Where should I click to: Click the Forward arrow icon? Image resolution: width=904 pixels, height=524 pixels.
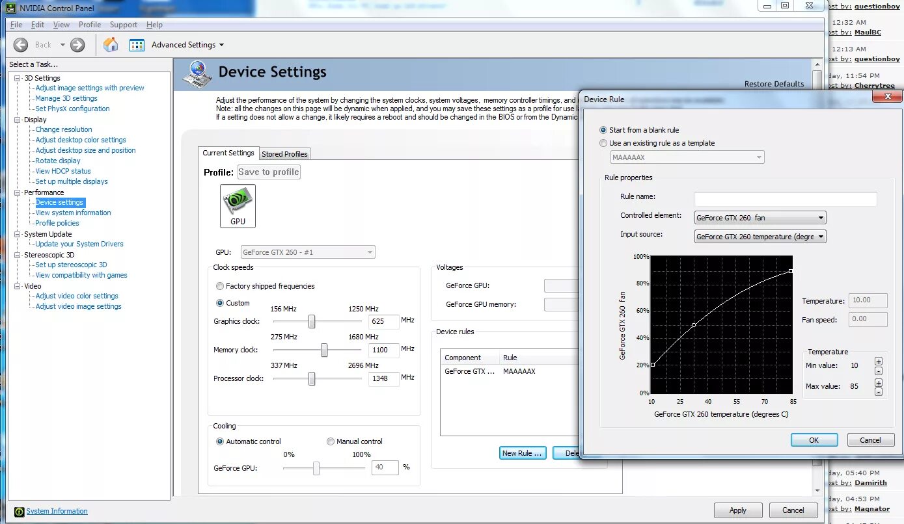77,45
